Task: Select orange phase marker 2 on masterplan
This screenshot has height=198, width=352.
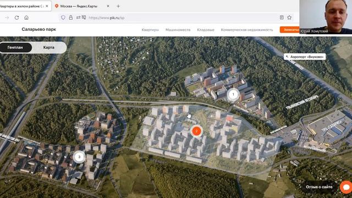Action: tap(196, 131)
